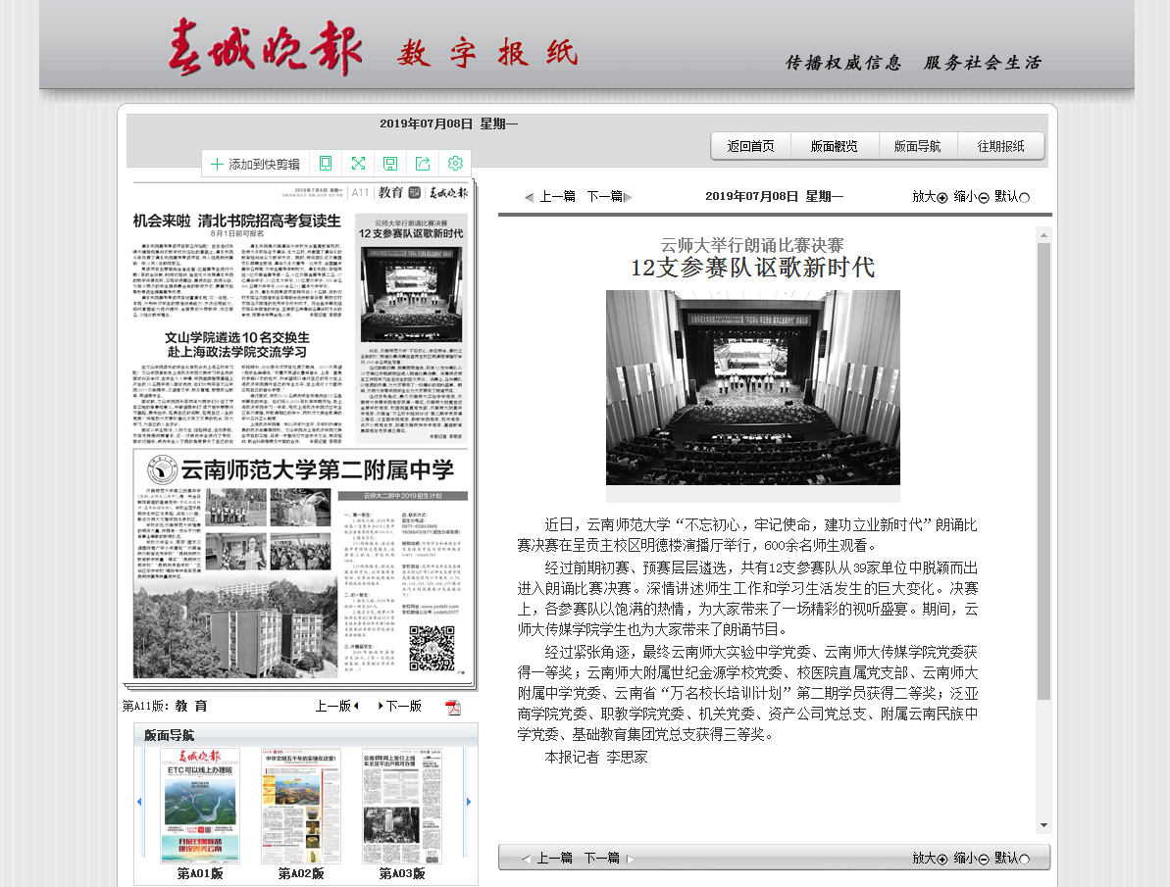
Task: Click right blue arrow in 版面导航 carousel
Action: 469,802
